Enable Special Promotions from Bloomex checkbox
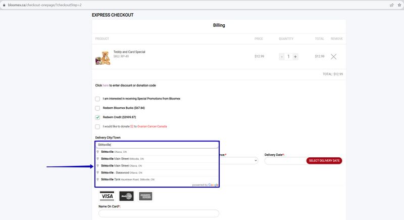404x220 pixels. (x=97, y=99)
